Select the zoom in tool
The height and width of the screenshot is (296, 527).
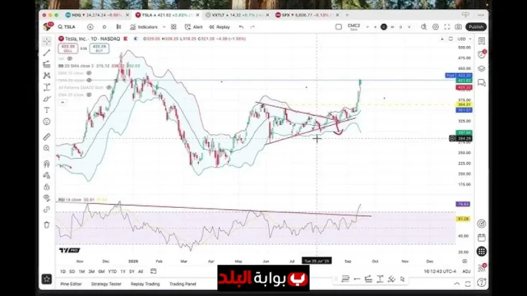(47, 148)
